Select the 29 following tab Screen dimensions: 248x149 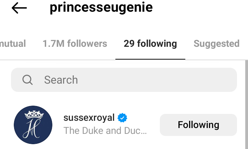point(150,44)
